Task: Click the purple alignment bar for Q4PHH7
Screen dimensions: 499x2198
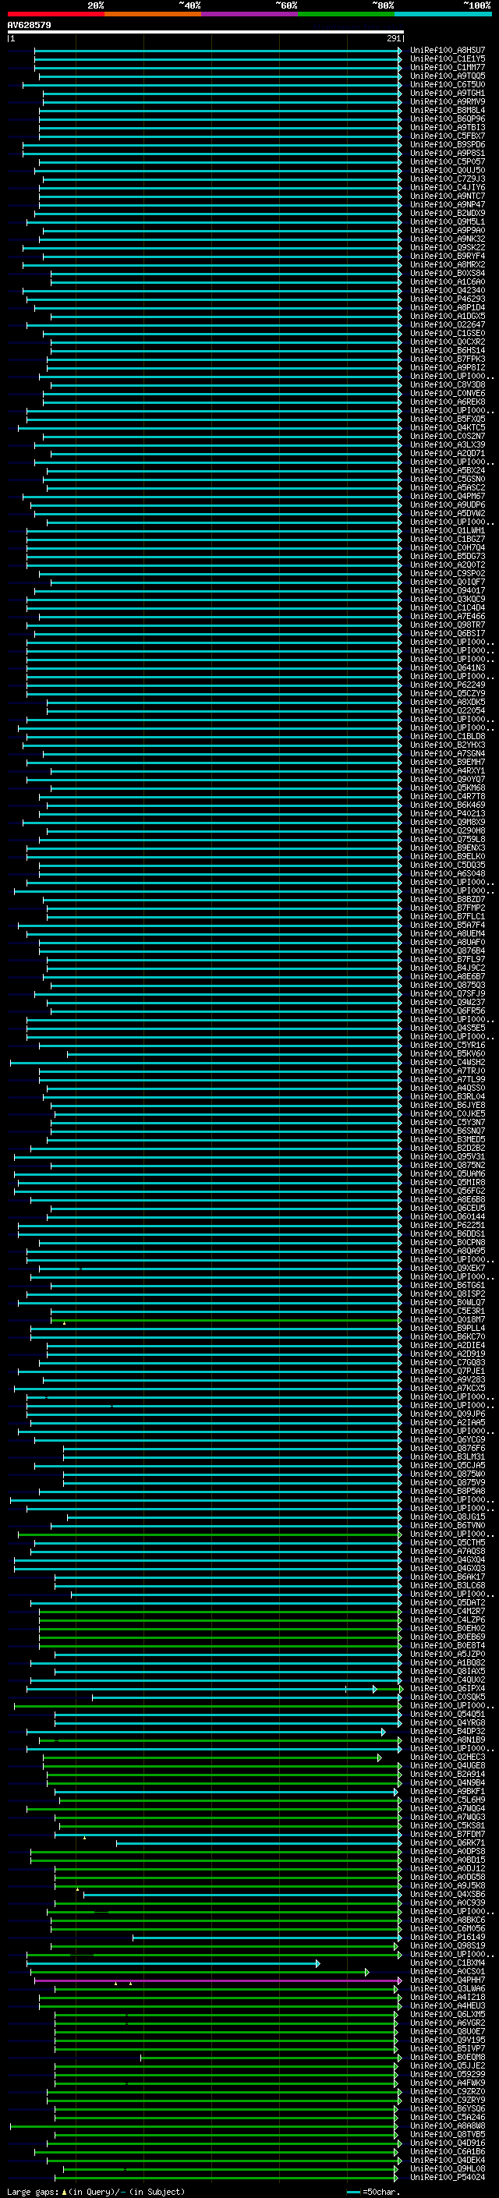Action: point(218,1980)
